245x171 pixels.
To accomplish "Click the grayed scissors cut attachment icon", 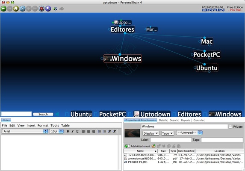I will coord(174,146).
